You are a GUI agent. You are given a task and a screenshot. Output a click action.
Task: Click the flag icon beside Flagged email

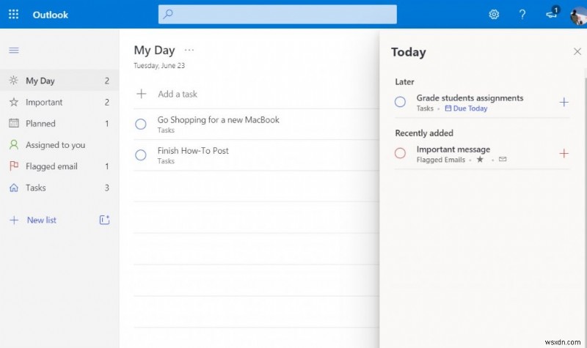coord(14,166)
